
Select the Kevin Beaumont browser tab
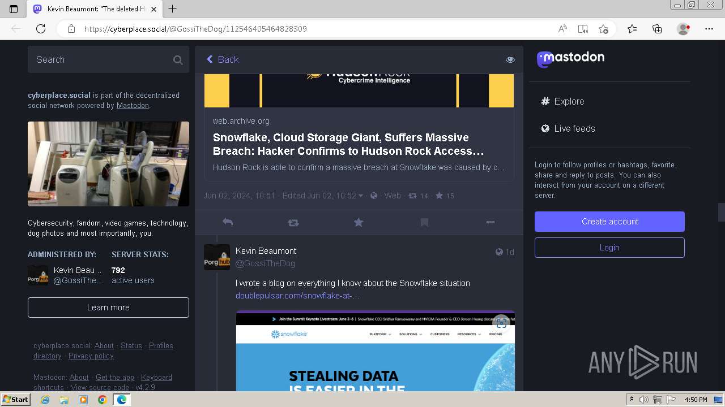(95, 9)
